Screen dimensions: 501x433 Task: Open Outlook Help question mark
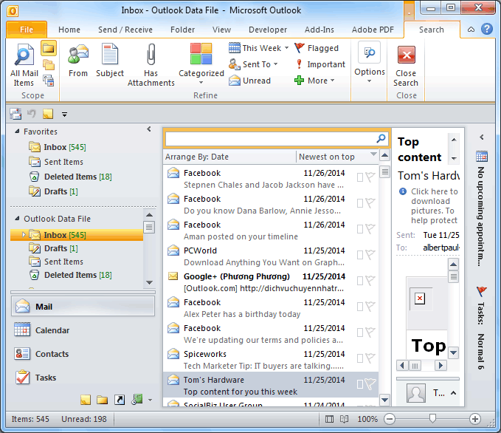(x=487, y=29)
